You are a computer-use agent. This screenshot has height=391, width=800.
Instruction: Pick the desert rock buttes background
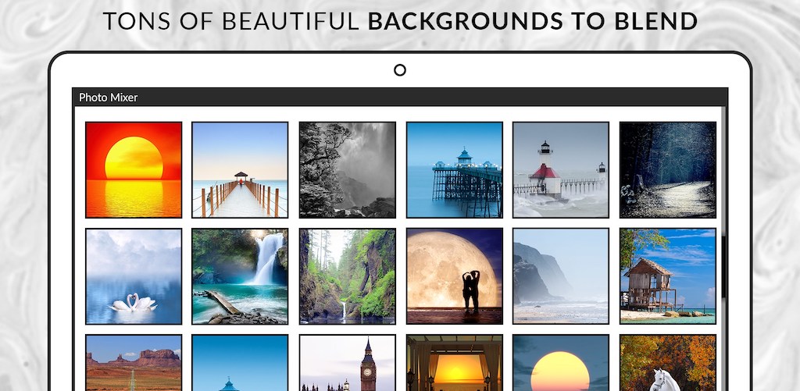(x=134, y=364)
